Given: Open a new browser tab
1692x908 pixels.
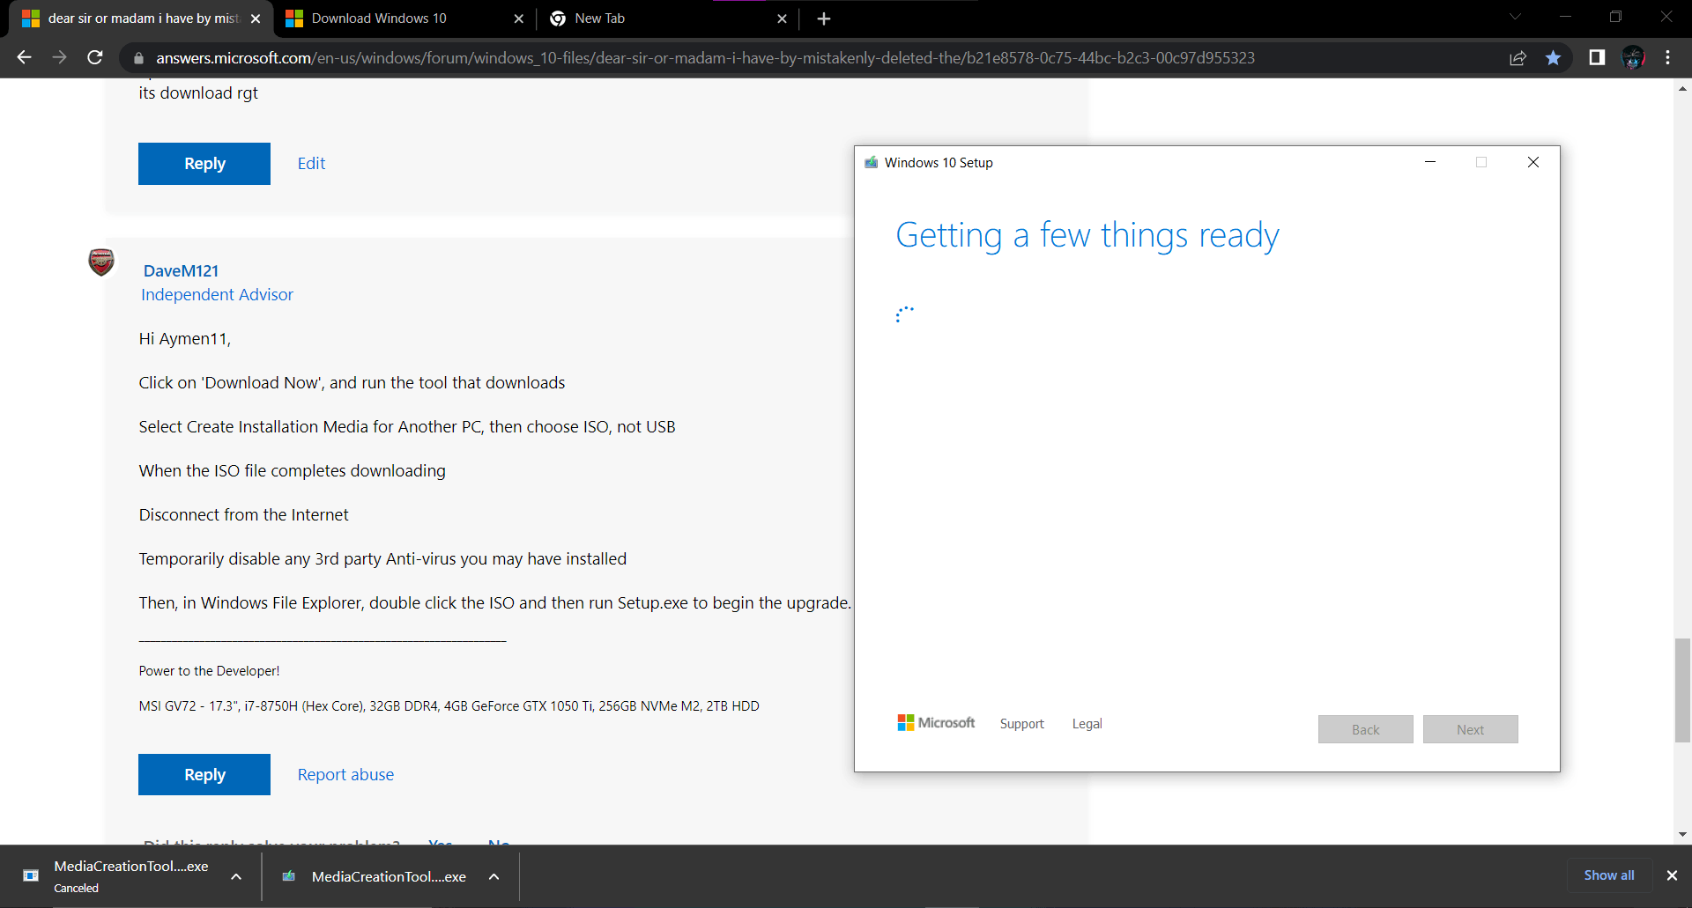Looking at the screenshot, I should (x=824, y=18).
